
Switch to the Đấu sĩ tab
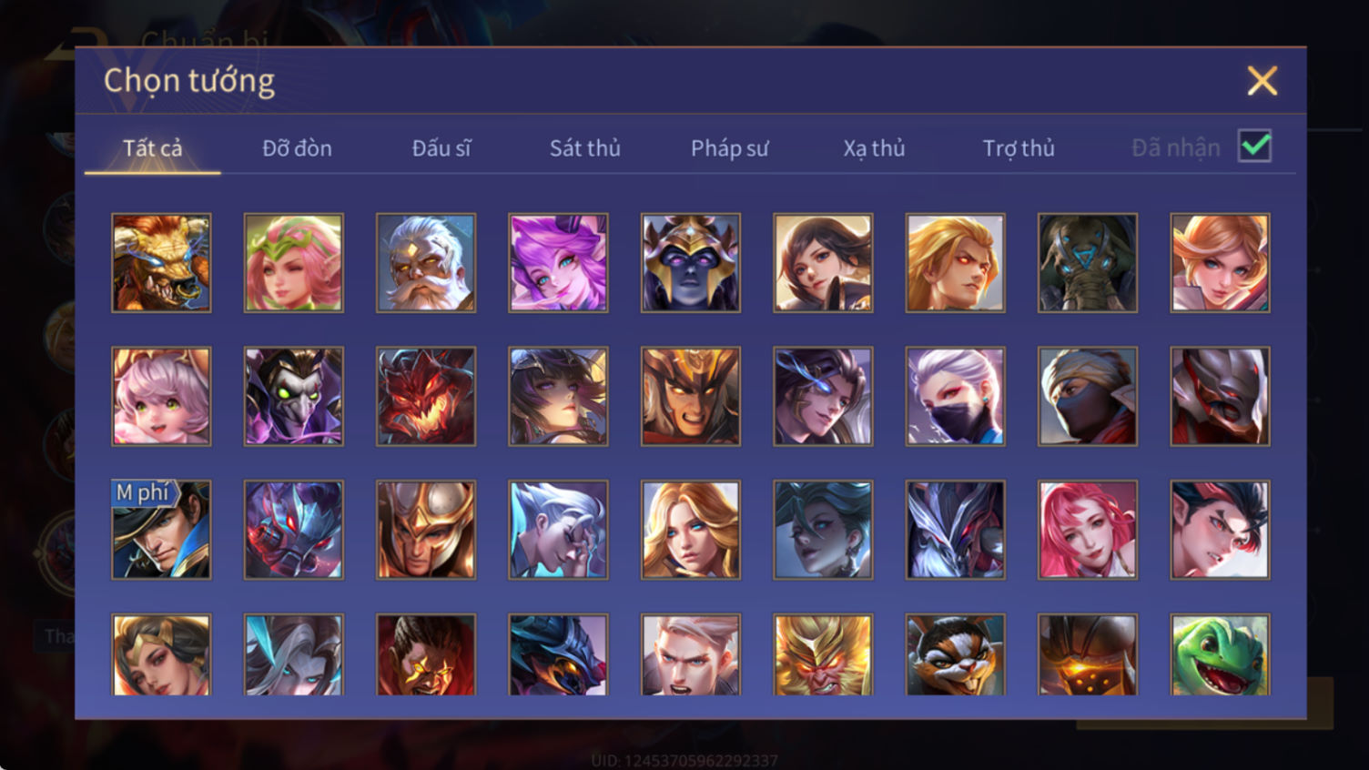(x=441, y=147)
